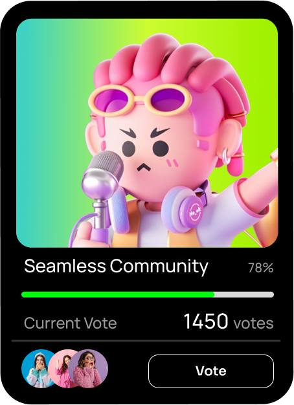This screenshot has width=294, height=405.
Task: Click the 78% percentage label
Action: tap(261, 268)
